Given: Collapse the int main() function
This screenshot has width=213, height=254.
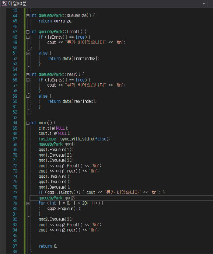Looking at the screenshot, I should pos(28,123).
